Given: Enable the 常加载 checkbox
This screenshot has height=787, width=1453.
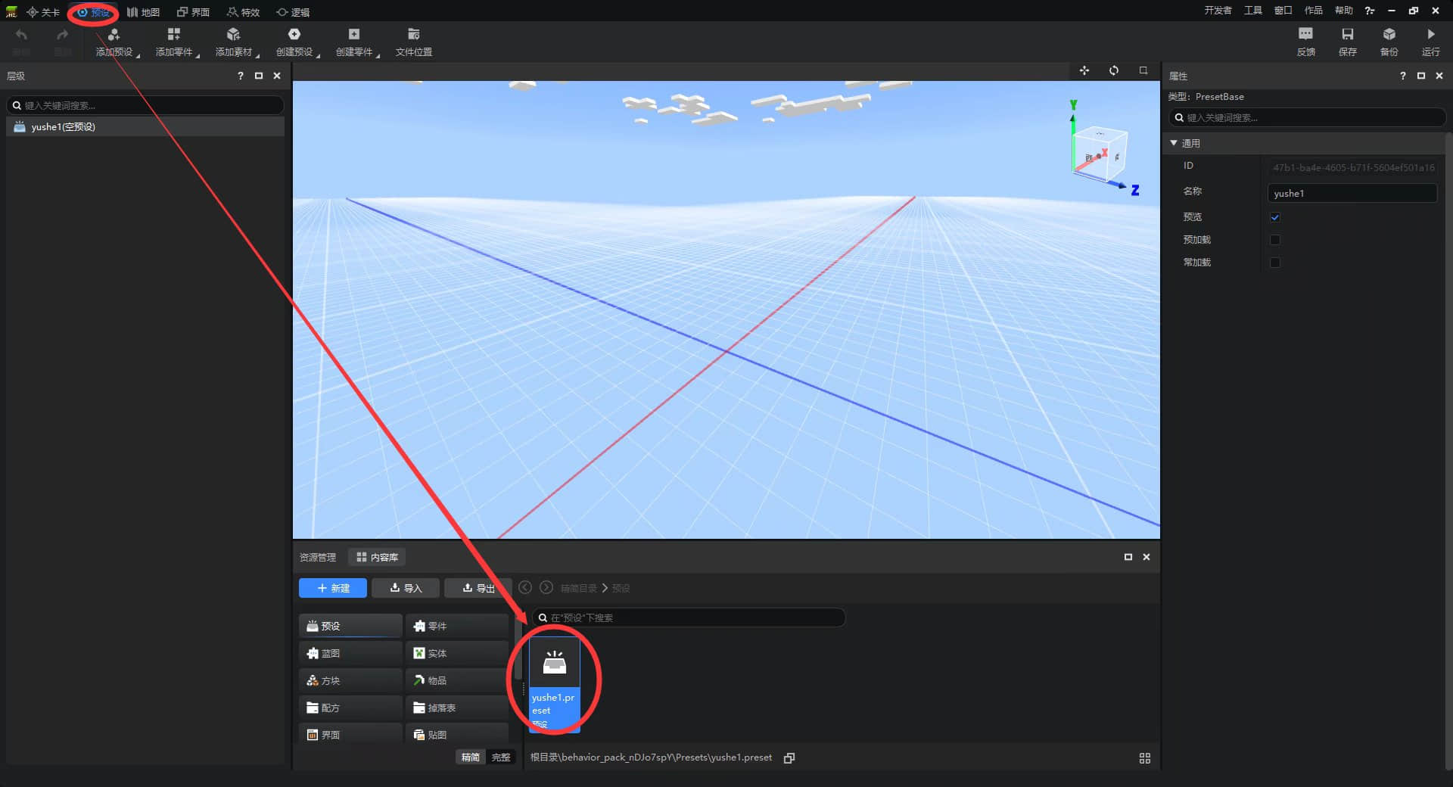Looking at the screenshot, I should click(1275, 263).
